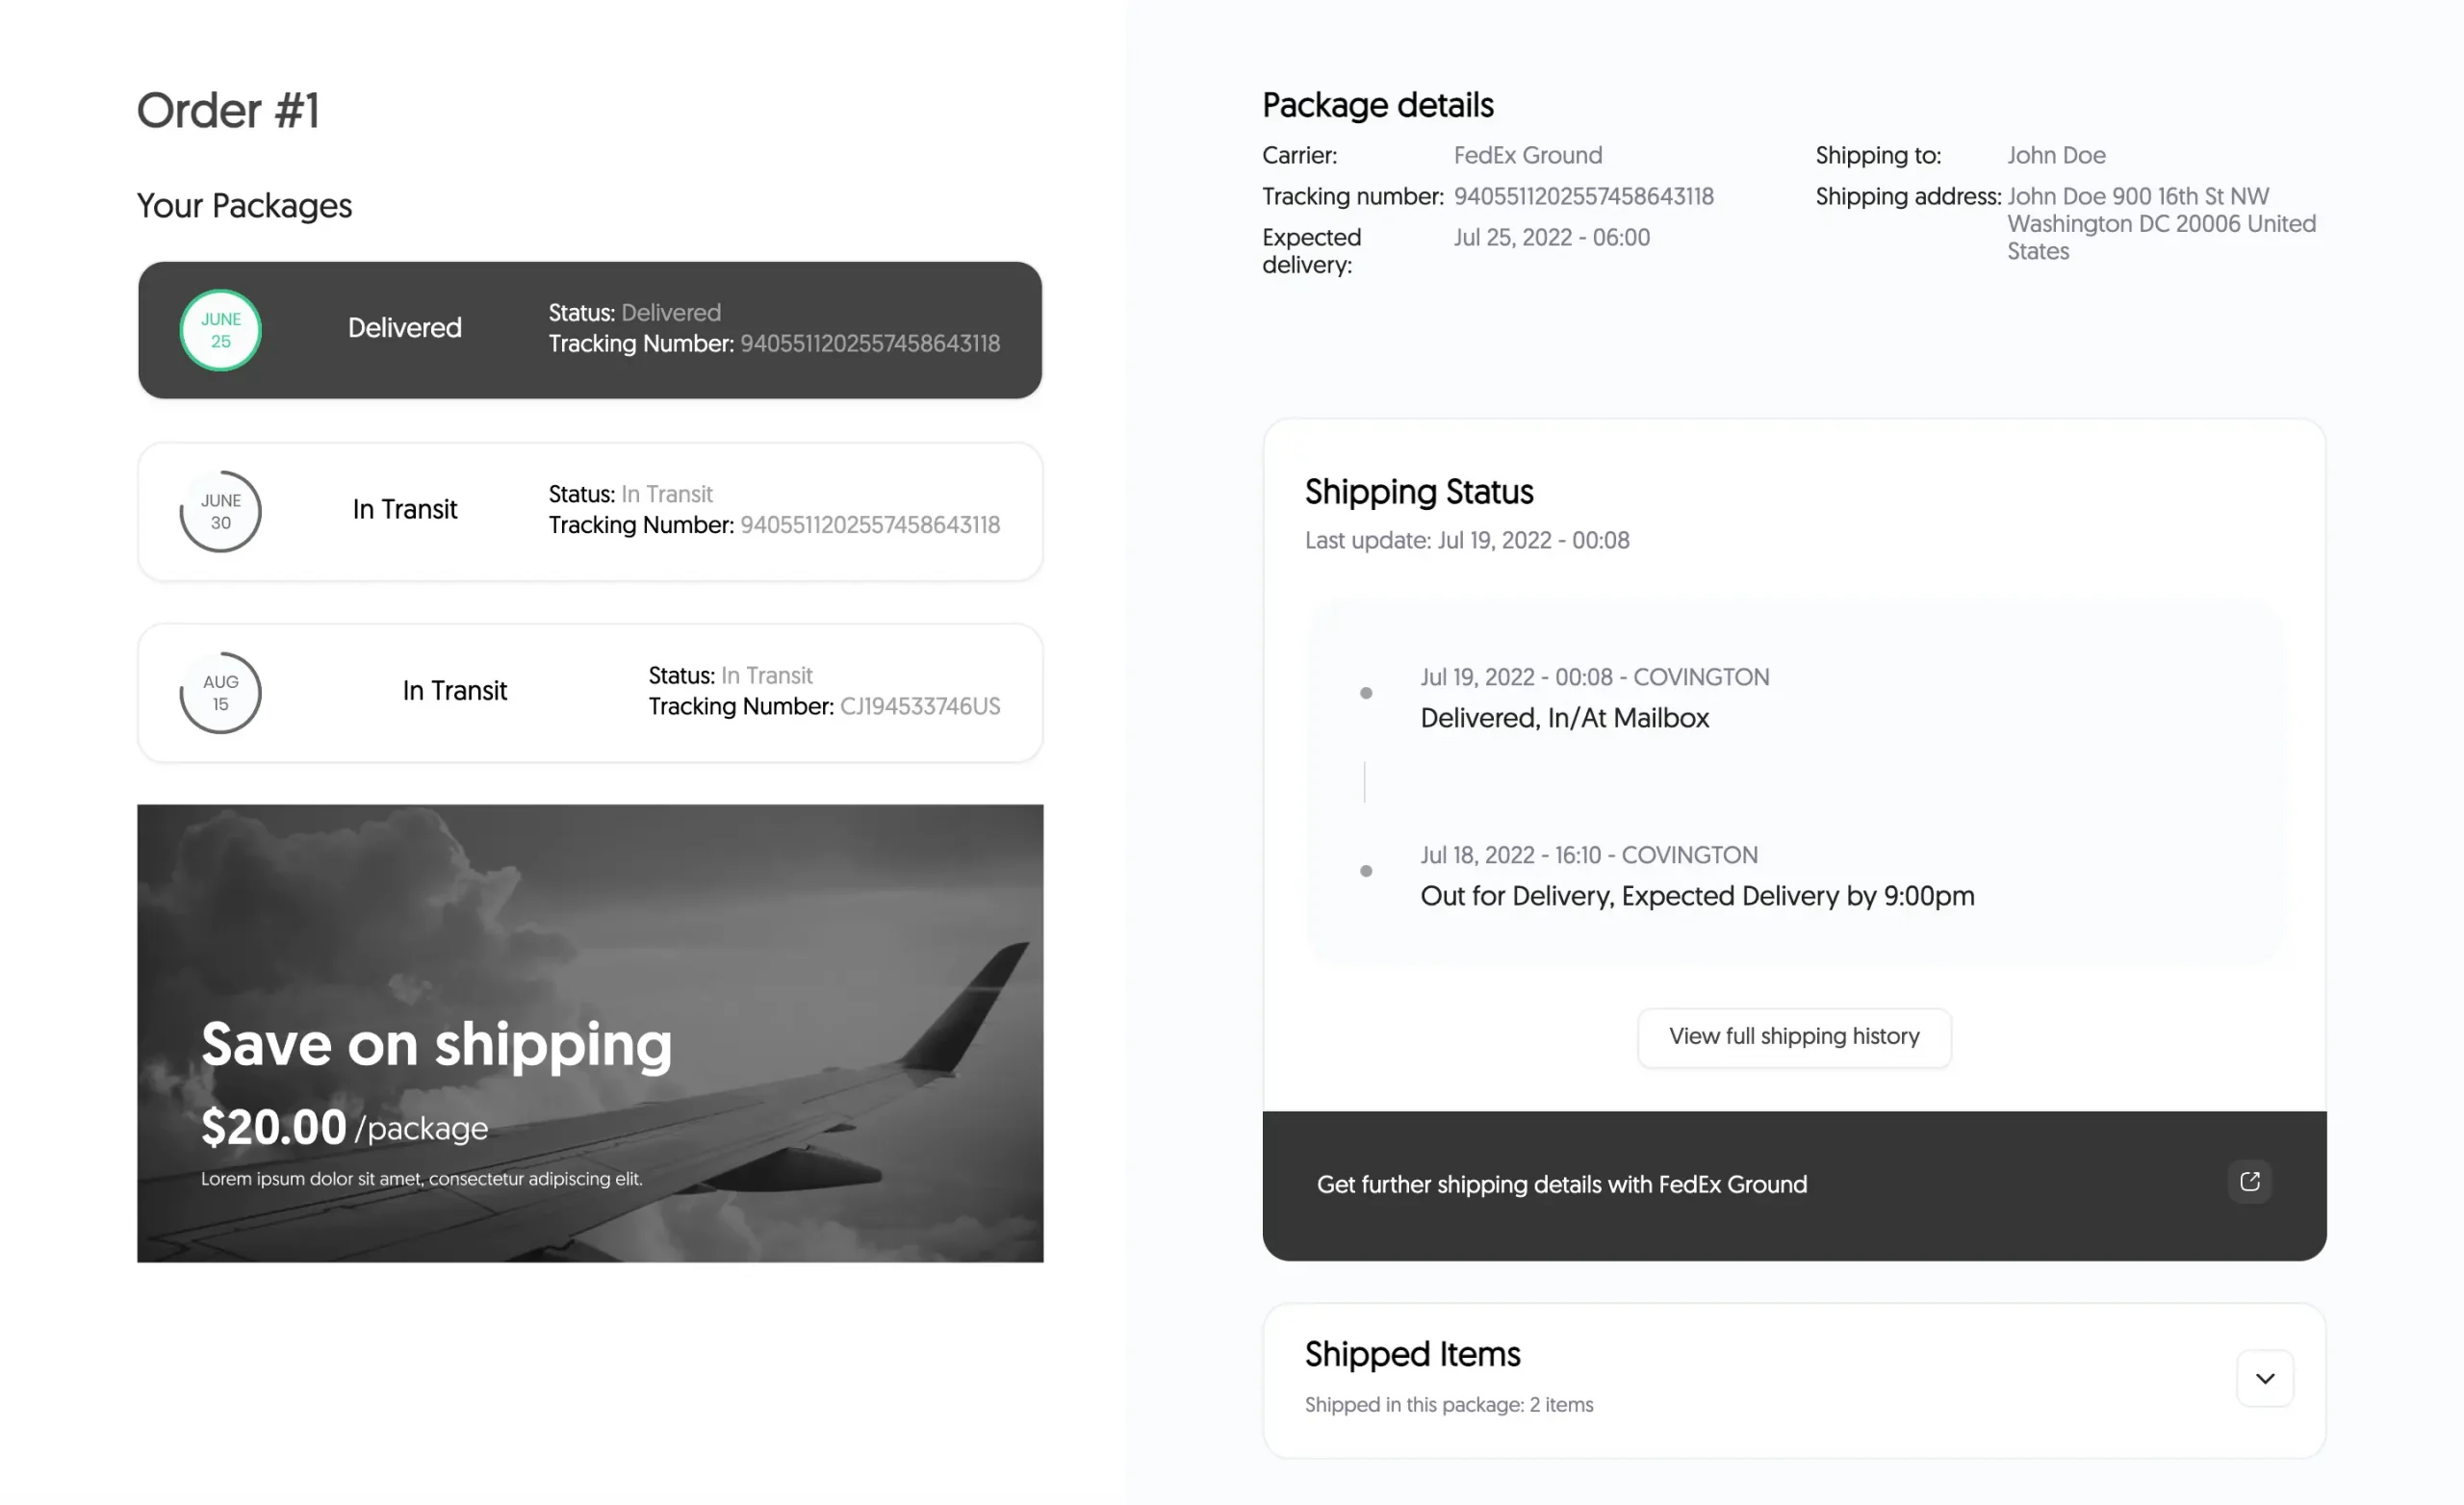
Task: Select the Delivered package card
Action: point(590,330)
